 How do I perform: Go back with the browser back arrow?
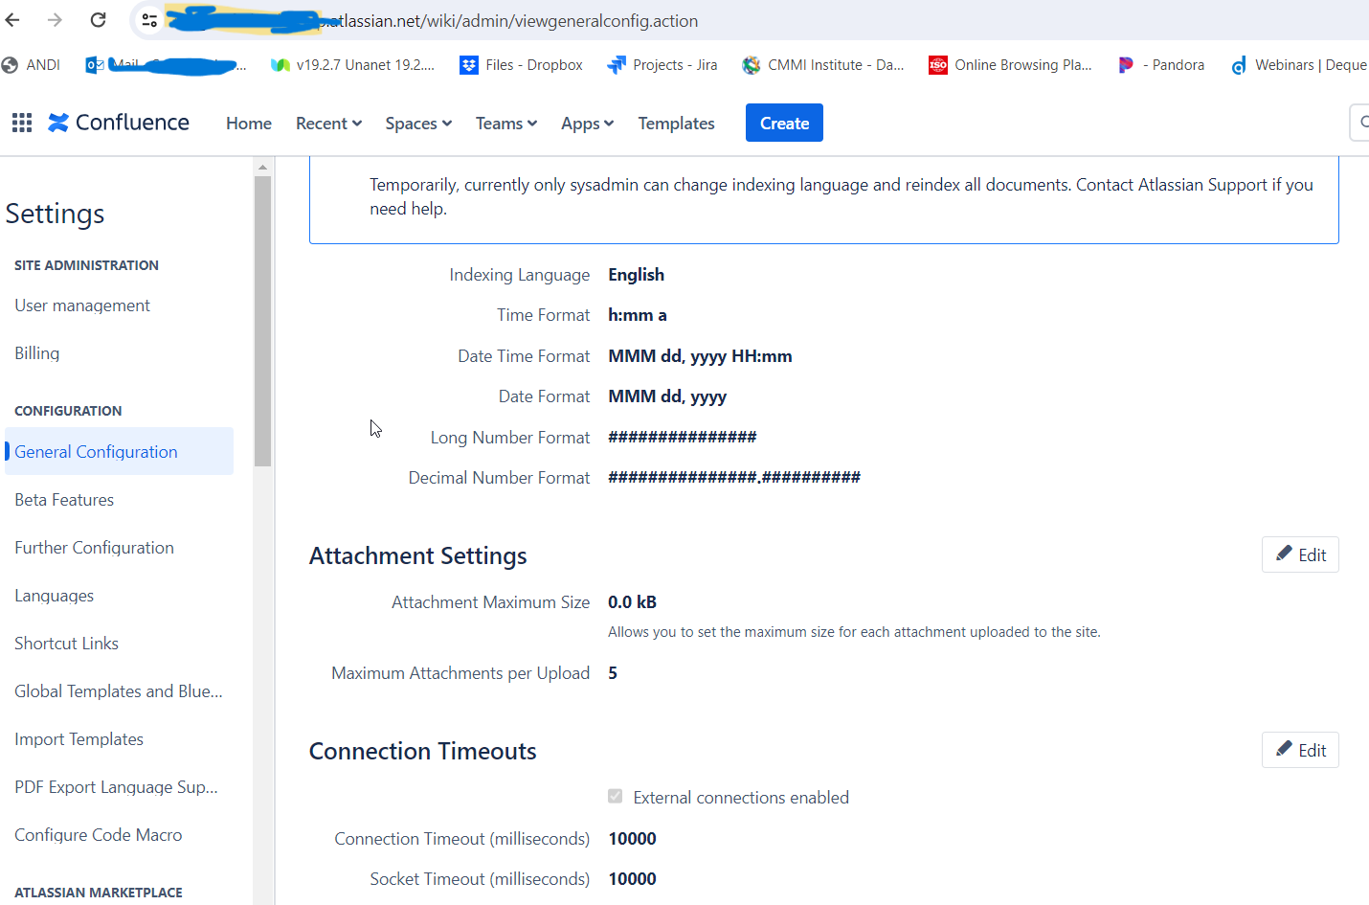click(12, 20)
